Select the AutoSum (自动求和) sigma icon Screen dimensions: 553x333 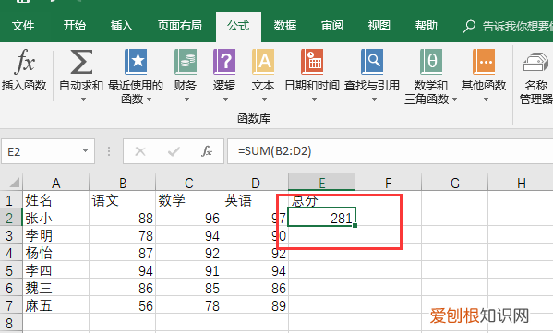(x=81, y=62)
